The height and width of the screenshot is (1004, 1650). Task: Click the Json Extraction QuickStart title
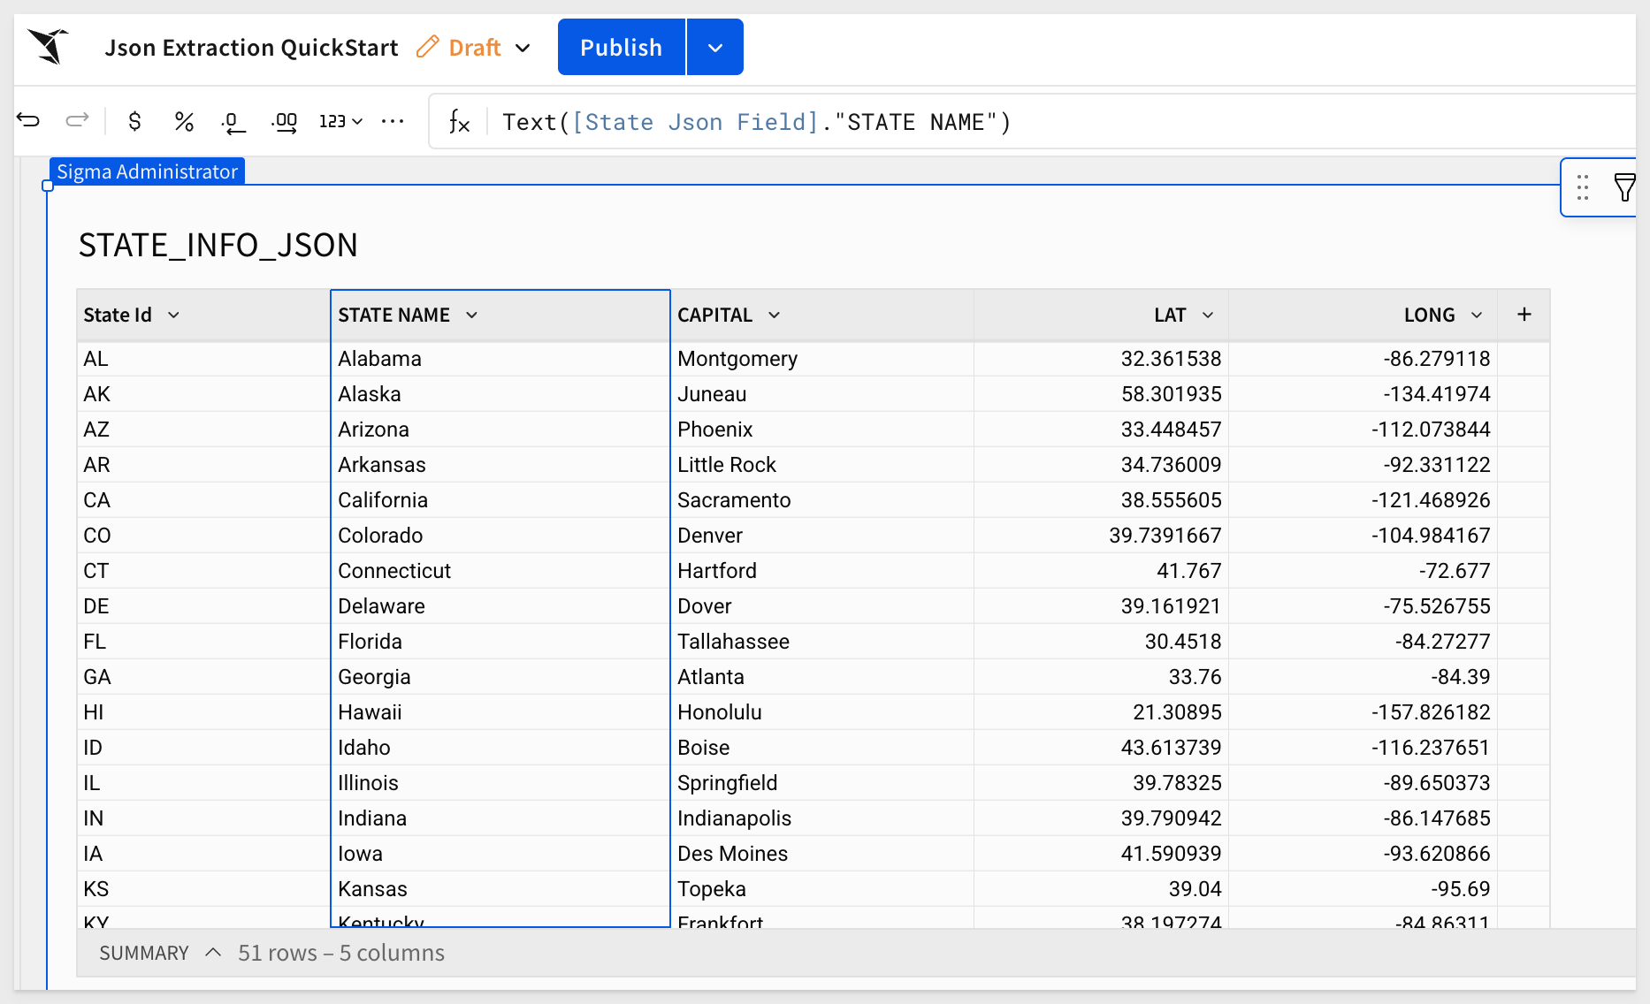(251, 48)
